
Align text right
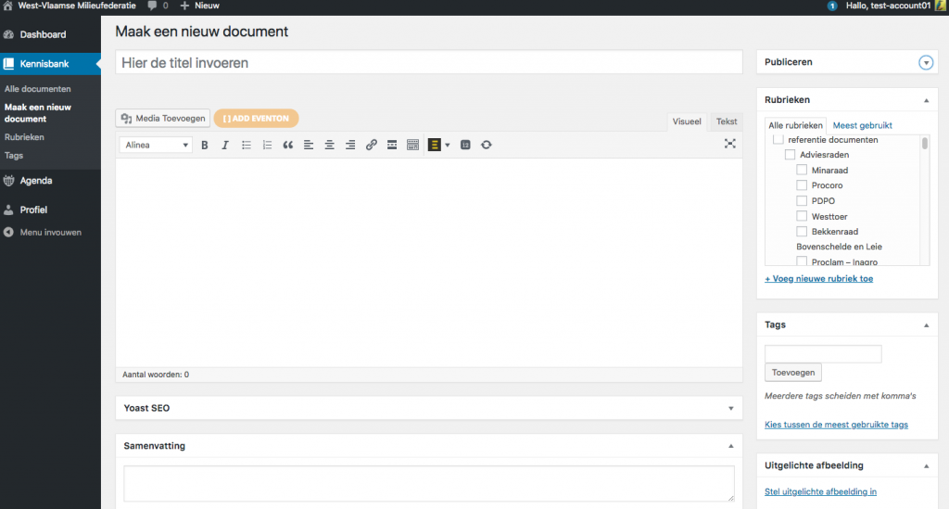350,146
